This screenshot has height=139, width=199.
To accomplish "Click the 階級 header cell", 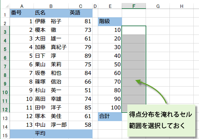I will [110, 22].
